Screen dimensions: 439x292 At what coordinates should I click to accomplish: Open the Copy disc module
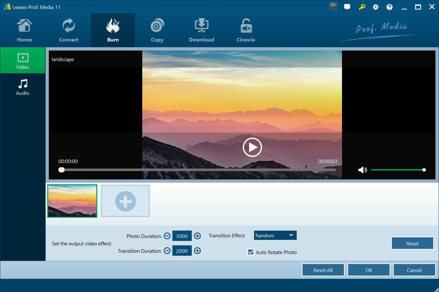click(x=157, y=31)
